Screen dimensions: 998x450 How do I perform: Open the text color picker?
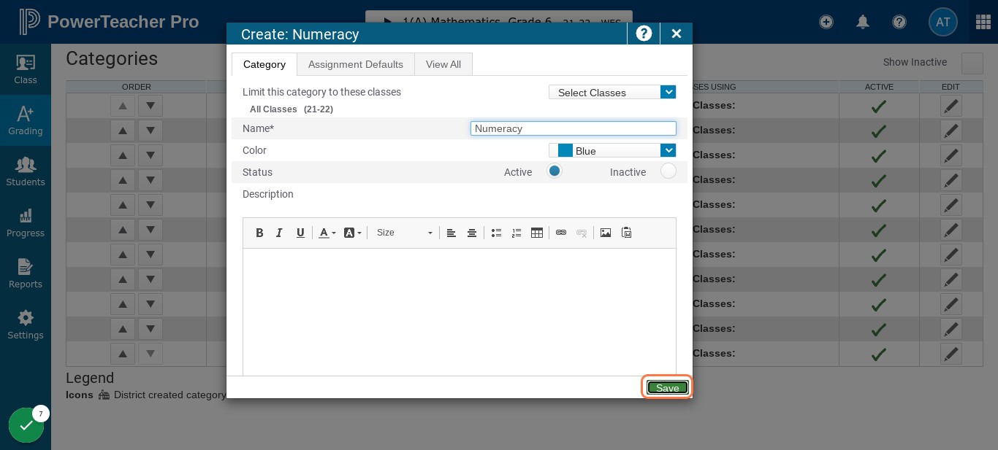coord(327,233)
